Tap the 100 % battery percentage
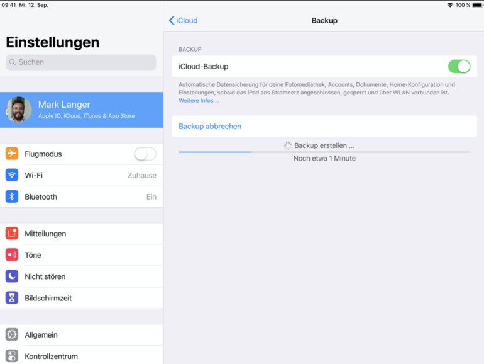 pyautogui.click(x=463, y=5)
